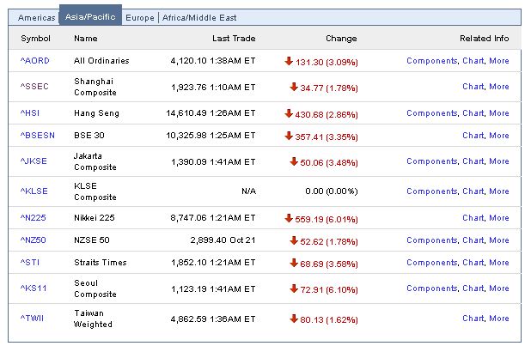The height and width of the screenshot is (346, 531).
Task: View Components for NZSE 50
Action: [x=431, y=240]
